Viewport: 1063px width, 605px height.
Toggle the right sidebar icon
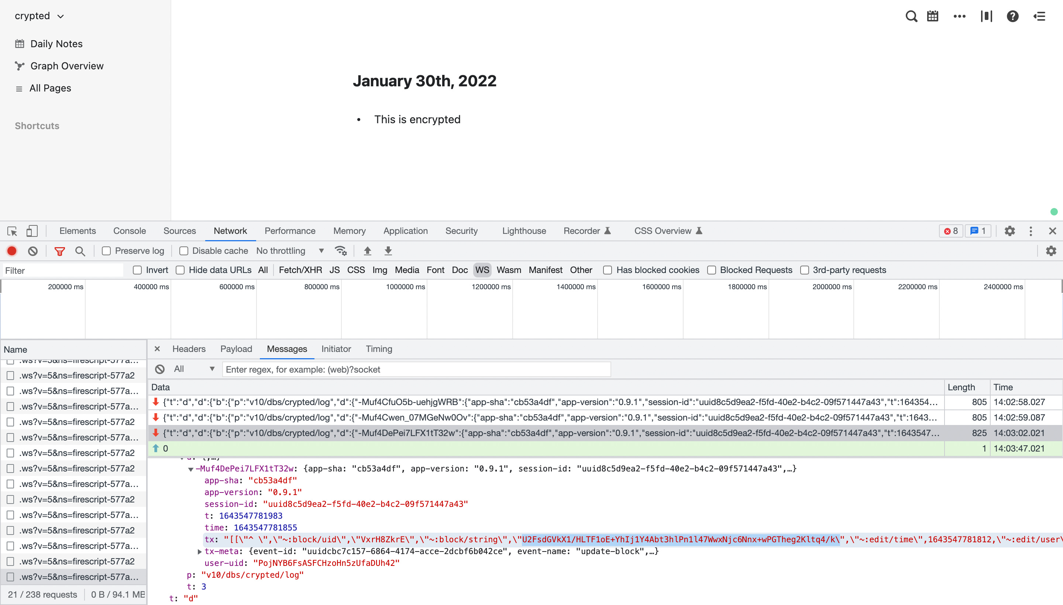[1039, 16]
